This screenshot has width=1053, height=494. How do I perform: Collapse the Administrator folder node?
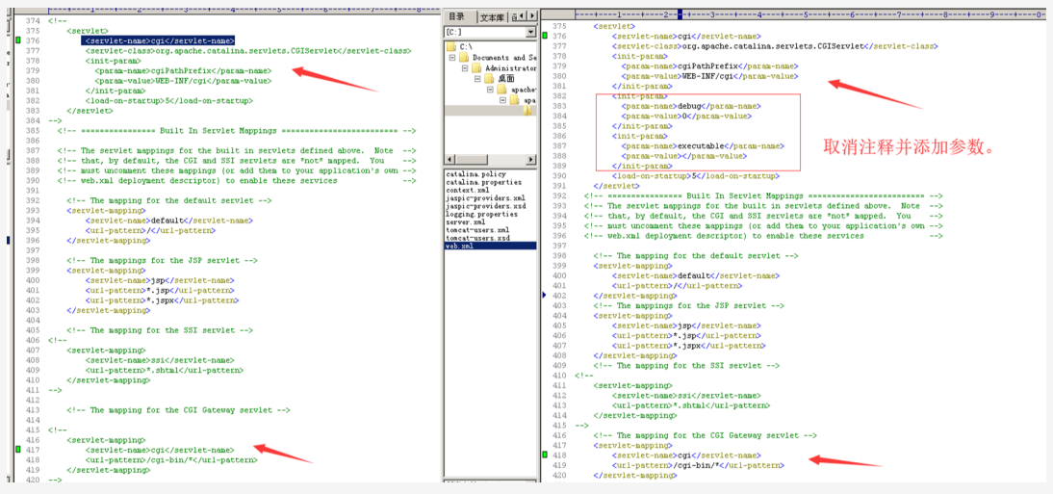point(466,67)
